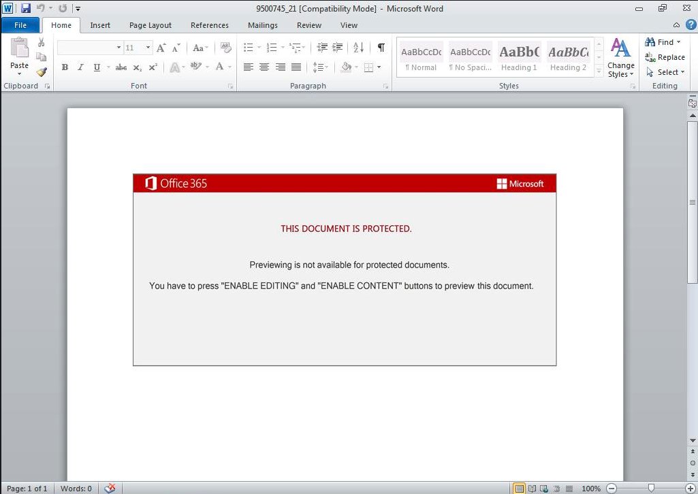Select the Format Painter brush

[42, 71]
